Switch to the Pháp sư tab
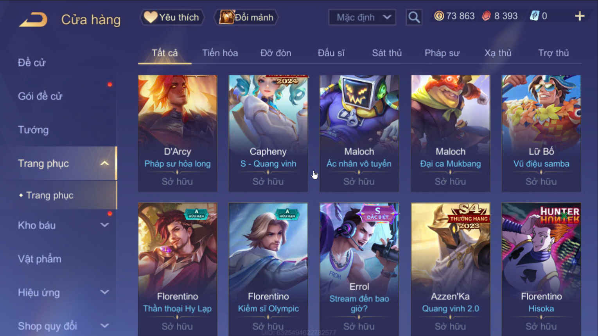Viewport: 598px width, 336px height. (442, 53)
